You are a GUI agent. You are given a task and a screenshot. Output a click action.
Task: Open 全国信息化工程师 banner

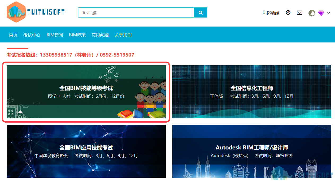[x=252, y=92]
